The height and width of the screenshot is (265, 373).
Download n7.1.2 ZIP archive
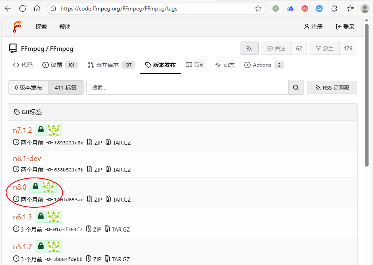pos(95,143)
